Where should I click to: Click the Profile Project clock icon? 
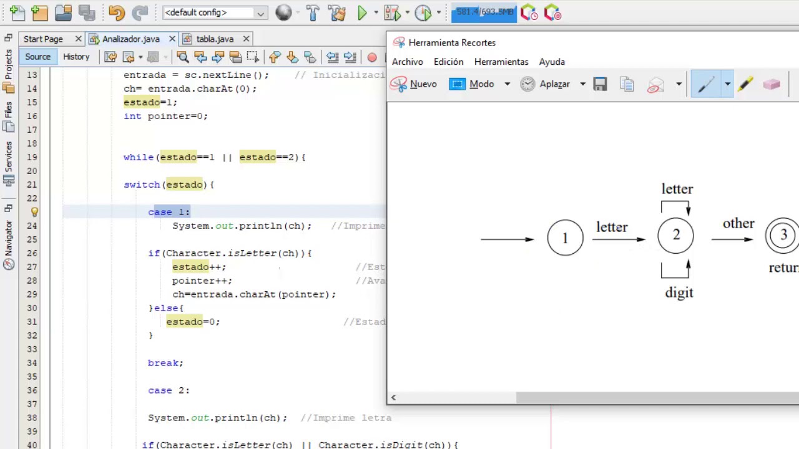(x=423, y=12)
